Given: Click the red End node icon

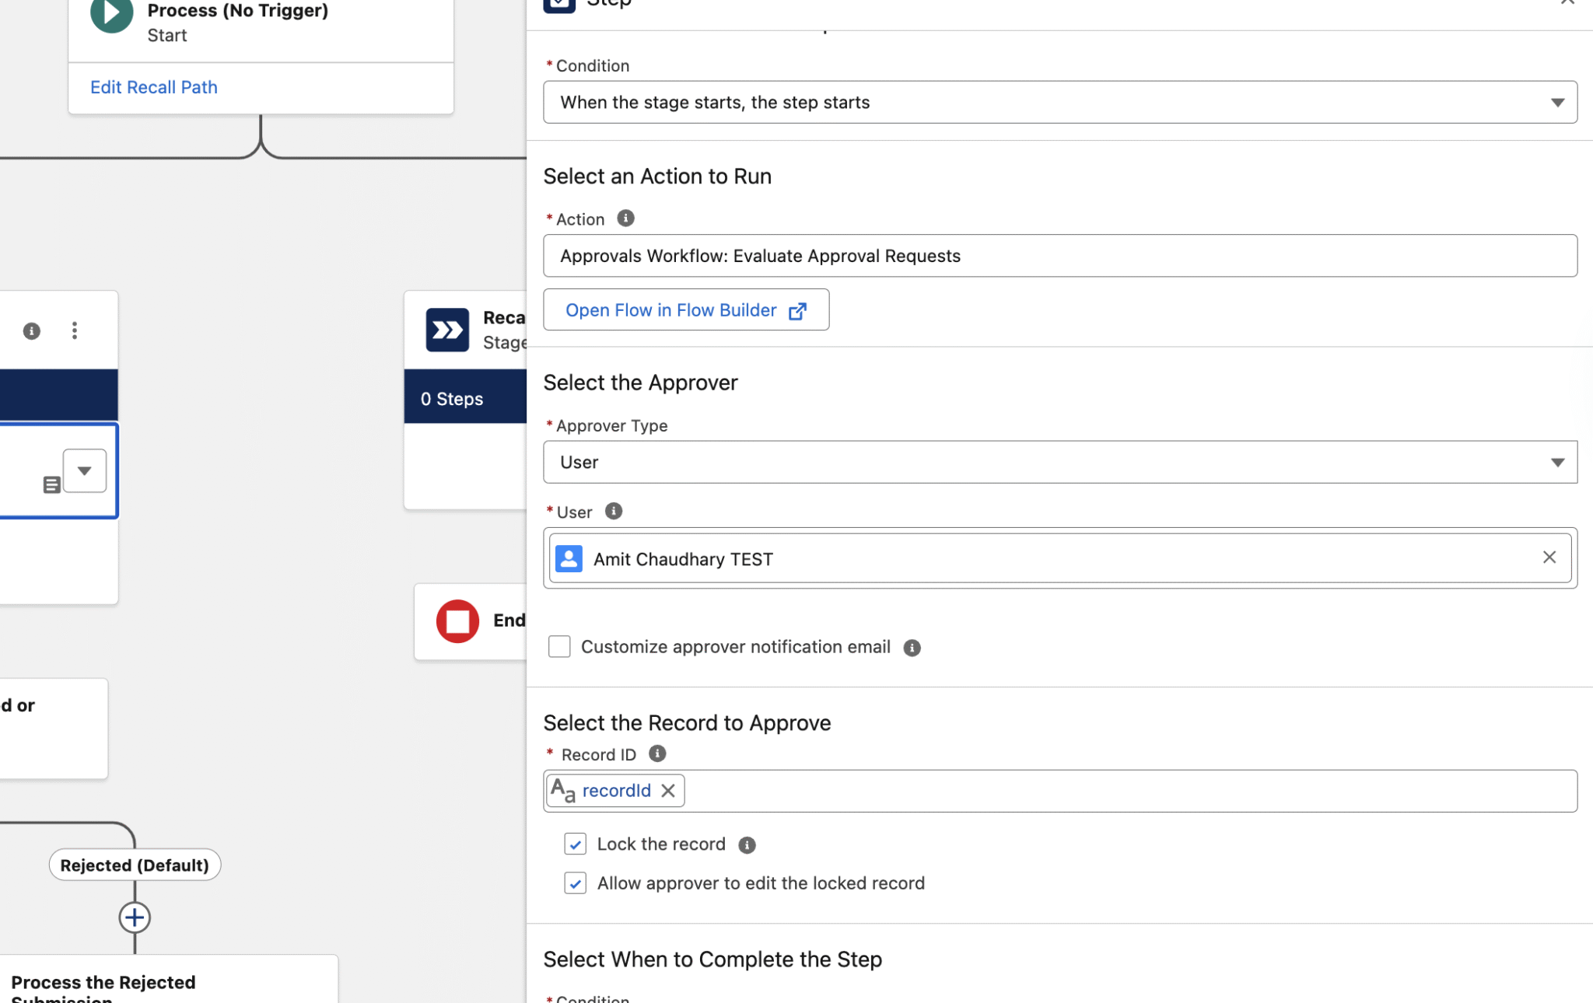Looking at the screenshot, I should 457,621.
